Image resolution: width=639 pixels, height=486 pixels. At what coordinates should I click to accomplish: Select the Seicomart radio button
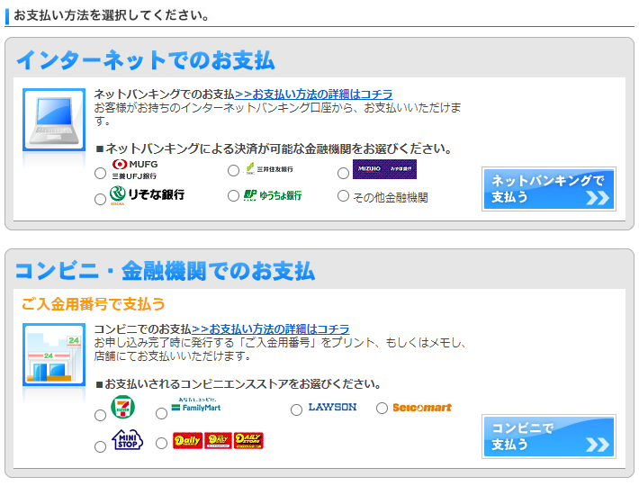(382, 409)
